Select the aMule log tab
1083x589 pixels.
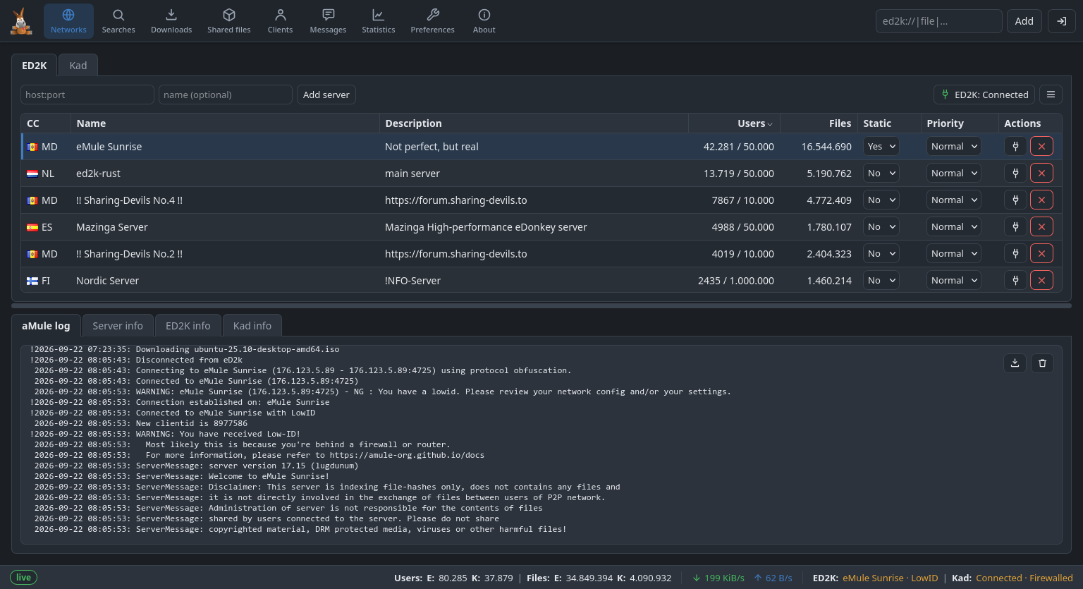point(46,326)
